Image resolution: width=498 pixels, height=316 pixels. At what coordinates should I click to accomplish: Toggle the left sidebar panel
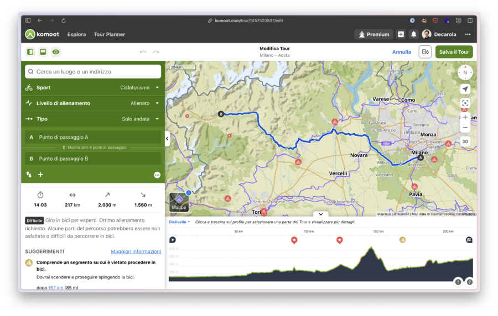(x=30, y=52)
